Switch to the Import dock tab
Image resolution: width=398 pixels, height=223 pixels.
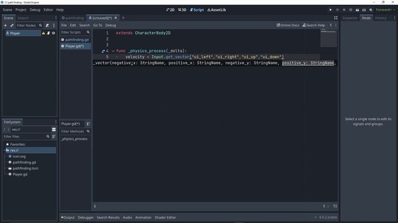(x=23, y=18)
